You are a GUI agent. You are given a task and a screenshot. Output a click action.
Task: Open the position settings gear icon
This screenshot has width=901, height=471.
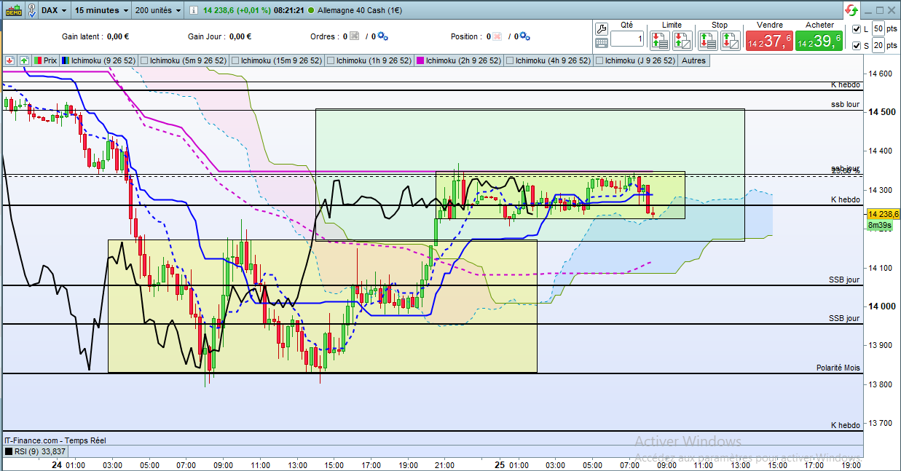524,36
